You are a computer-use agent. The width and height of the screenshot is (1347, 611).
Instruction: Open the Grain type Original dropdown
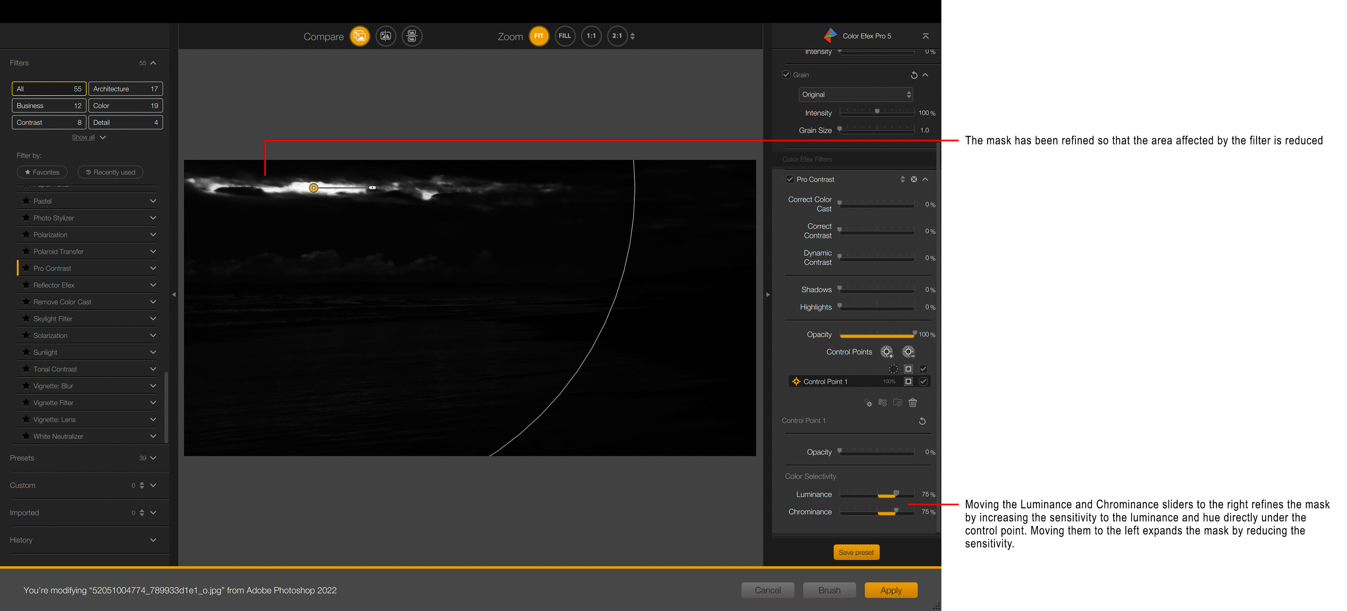pos(856,95)
